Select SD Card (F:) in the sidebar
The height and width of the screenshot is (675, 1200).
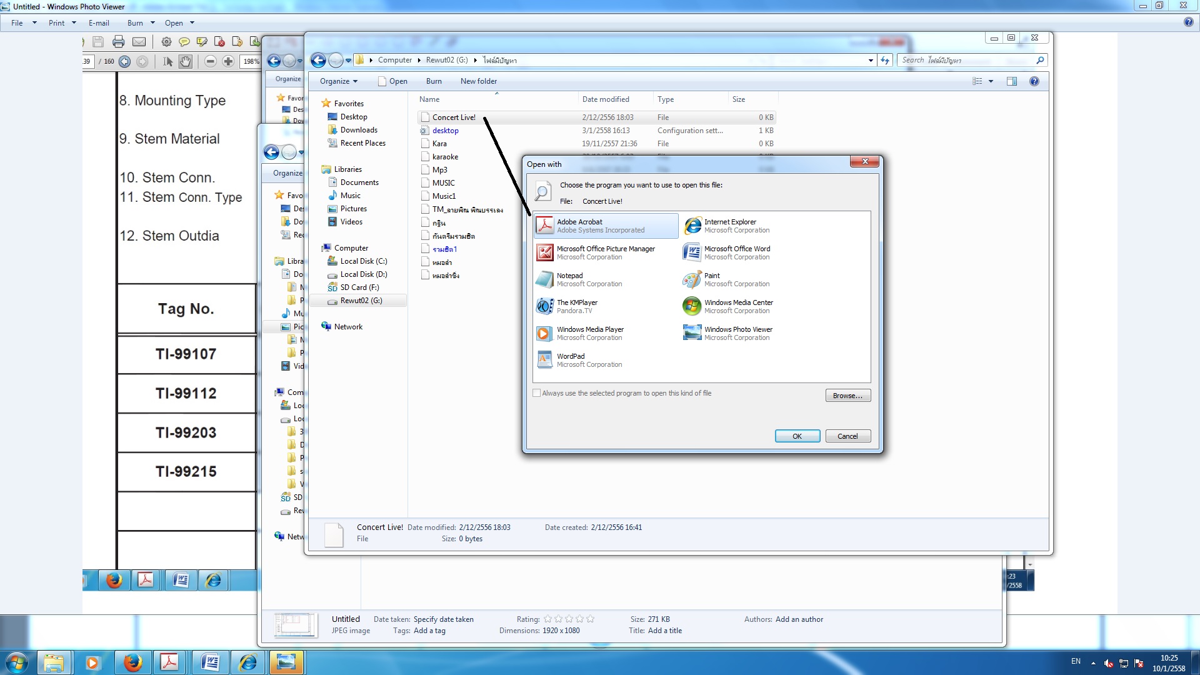tap(359, 287)
